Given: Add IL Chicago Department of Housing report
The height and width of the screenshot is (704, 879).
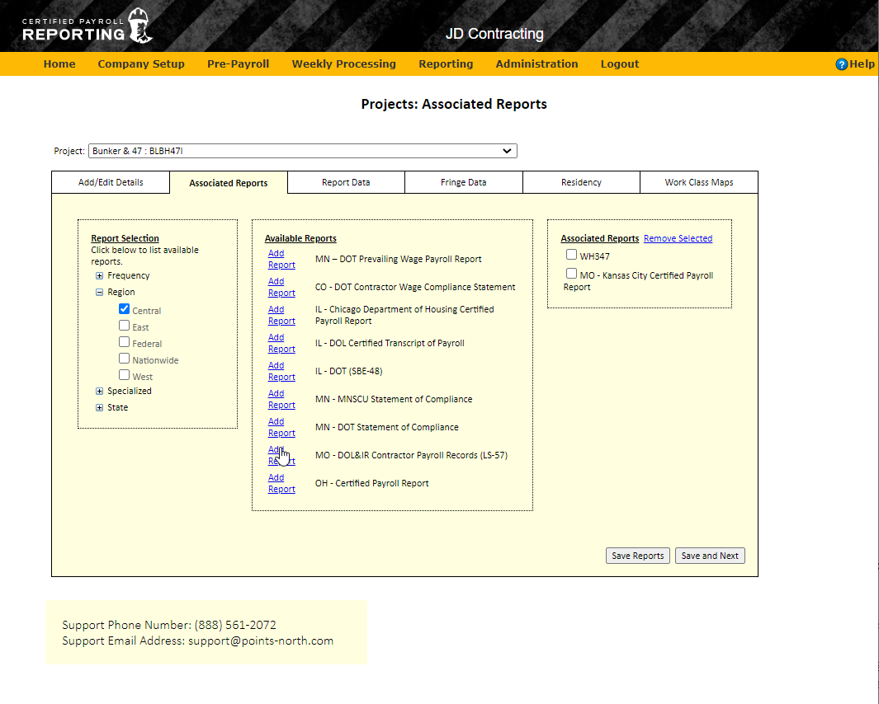Looking at the screenshot, I should click(x=281, y=315).
